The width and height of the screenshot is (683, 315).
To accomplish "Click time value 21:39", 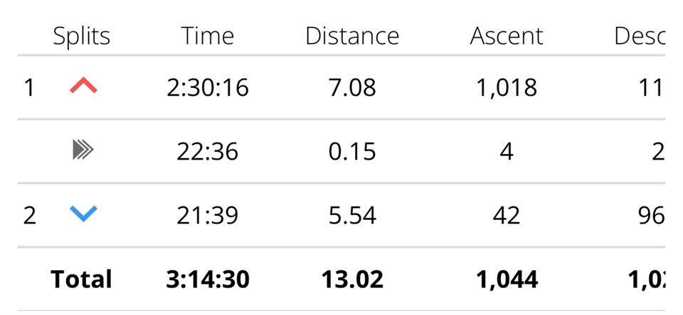I will click(207, 216).
